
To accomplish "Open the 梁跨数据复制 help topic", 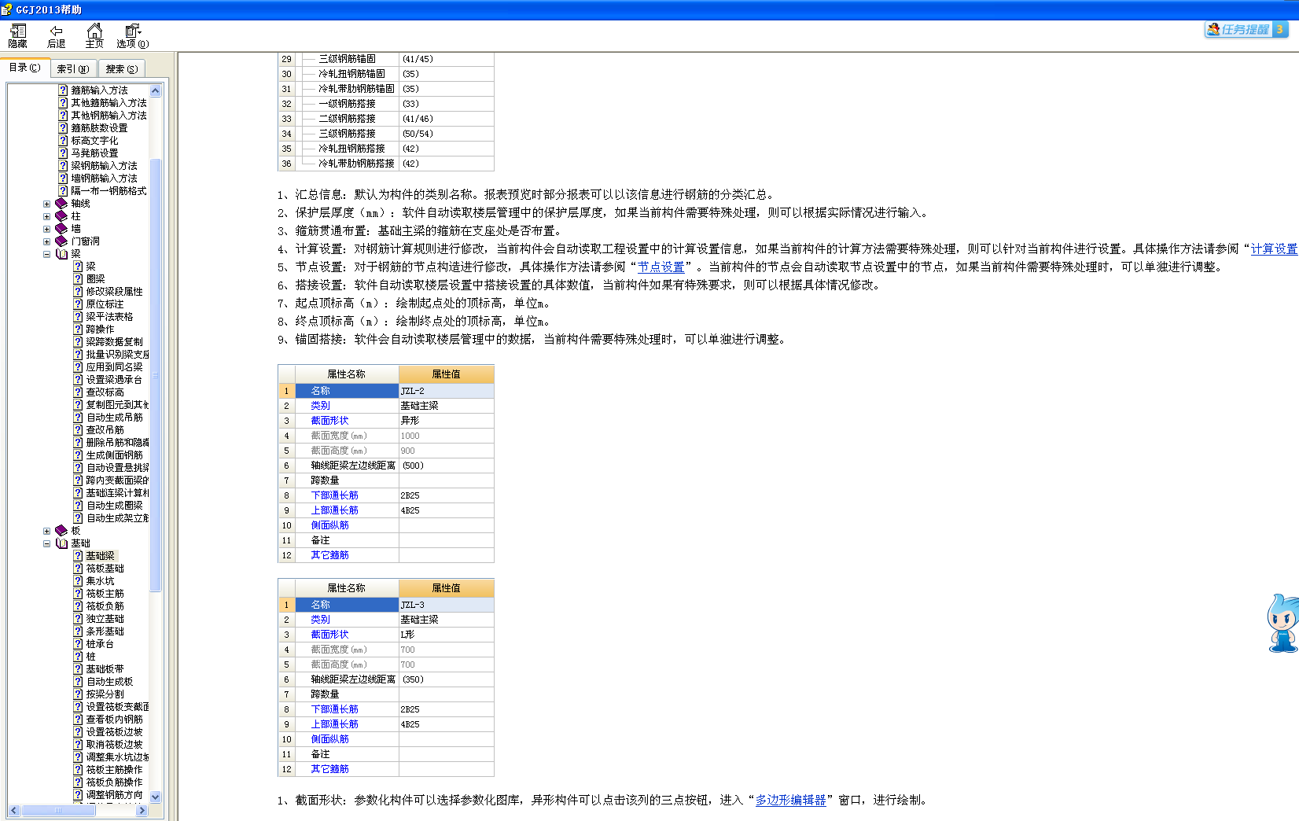I will pyautogui.click(x=114, y=342).
